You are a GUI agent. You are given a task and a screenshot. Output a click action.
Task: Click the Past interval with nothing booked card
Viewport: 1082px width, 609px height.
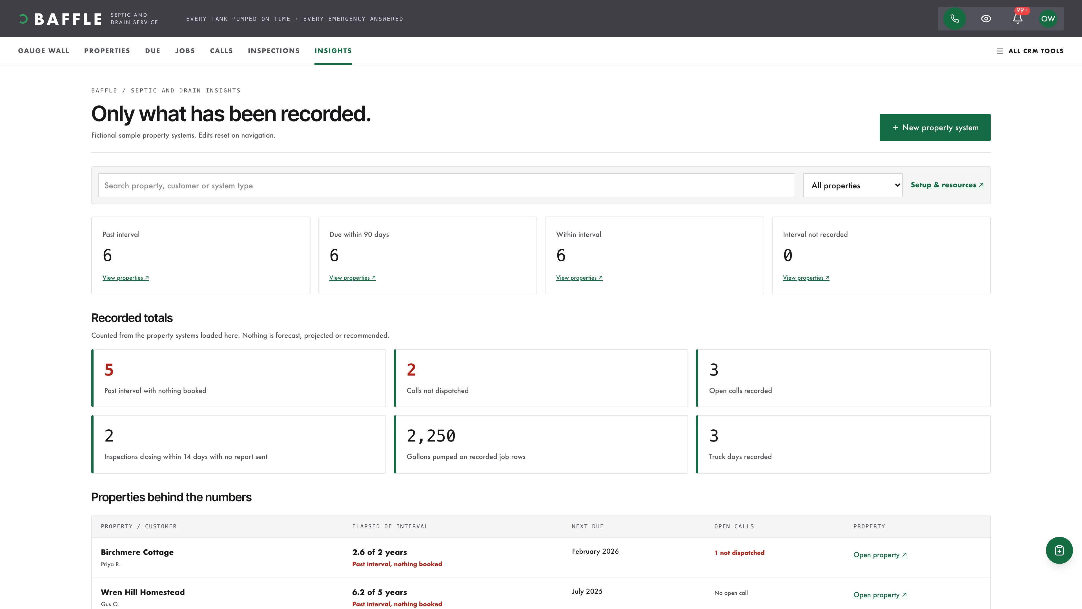239,378
